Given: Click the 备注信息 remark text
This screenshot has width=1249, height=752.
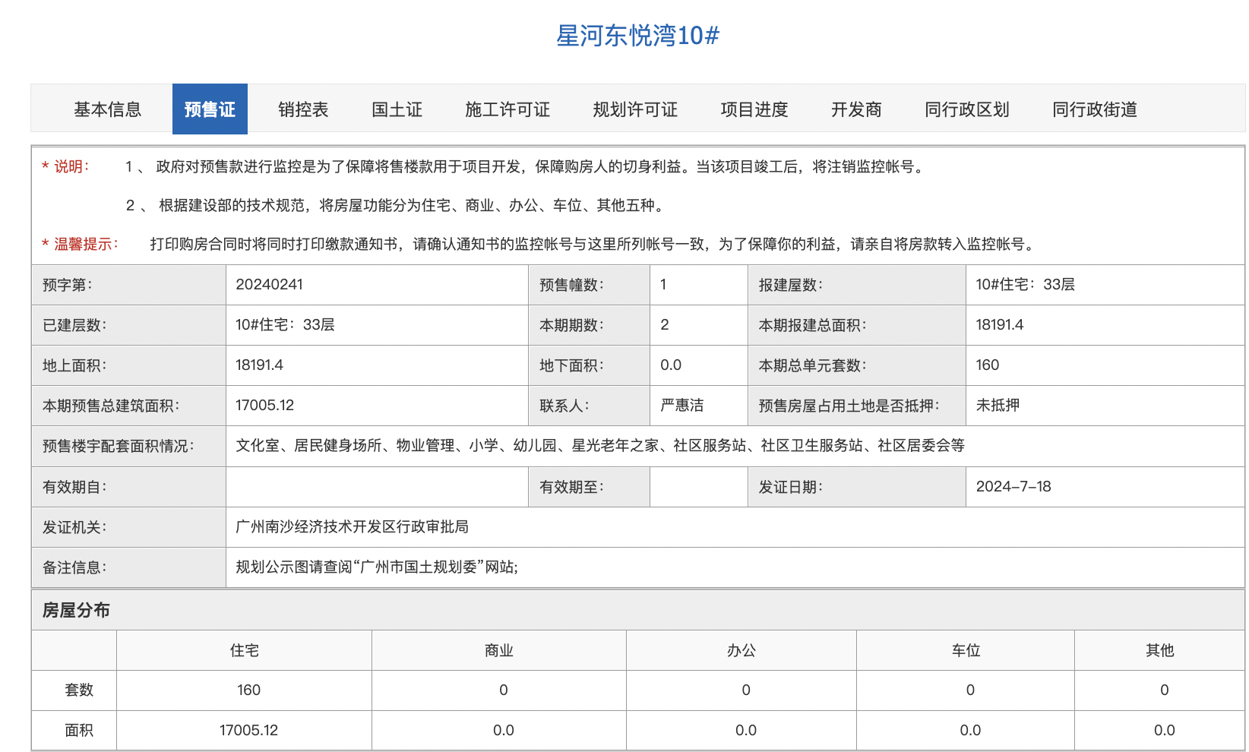Looking at the screenshot, I should coord(377,567).
